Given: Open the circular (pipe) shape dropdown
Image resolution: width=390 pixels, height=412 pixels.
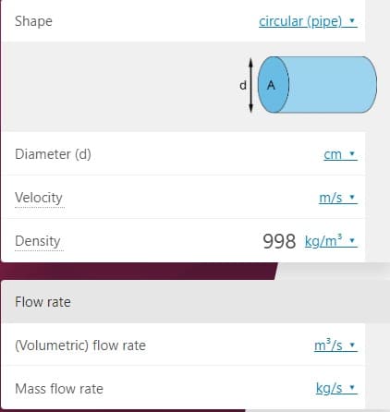Looking at the screenshot, I should coord(308,21).
